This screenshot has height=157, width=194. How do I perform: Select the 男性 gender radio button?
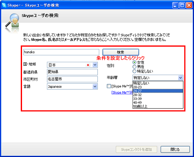click(134, 67)
